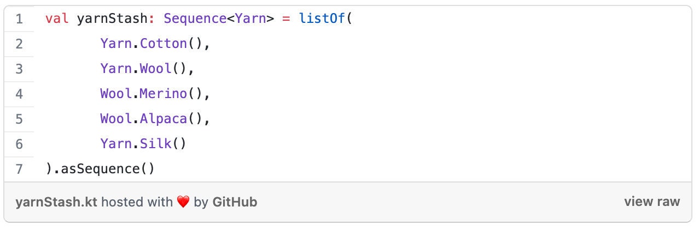Click the Cotton constructor on line 2

[164, 44]
